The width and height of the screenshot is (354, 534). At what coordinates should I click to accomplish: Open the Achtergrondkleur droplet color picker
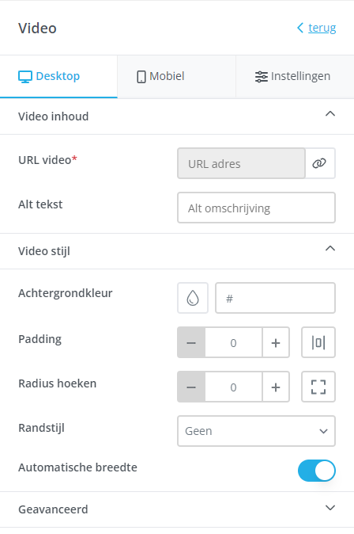(193, 298)
